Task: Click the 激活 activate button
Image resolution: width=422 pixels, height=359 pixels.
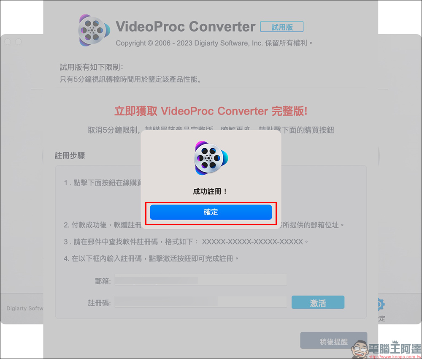Action: pyautogui.click(x=318, y=302)
